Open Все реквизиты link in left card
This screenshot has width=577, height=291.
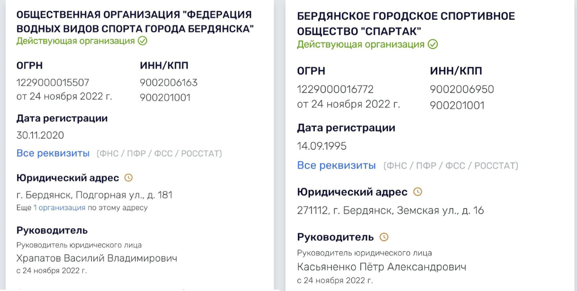click(53, 153)
